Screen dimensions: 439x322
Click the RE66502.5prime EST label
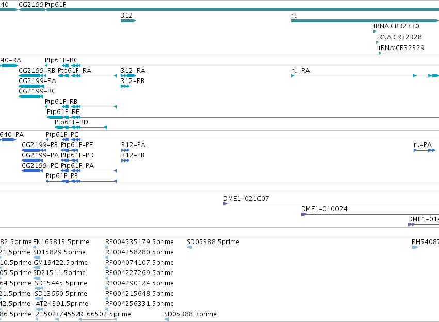click(x=105, y=314)
